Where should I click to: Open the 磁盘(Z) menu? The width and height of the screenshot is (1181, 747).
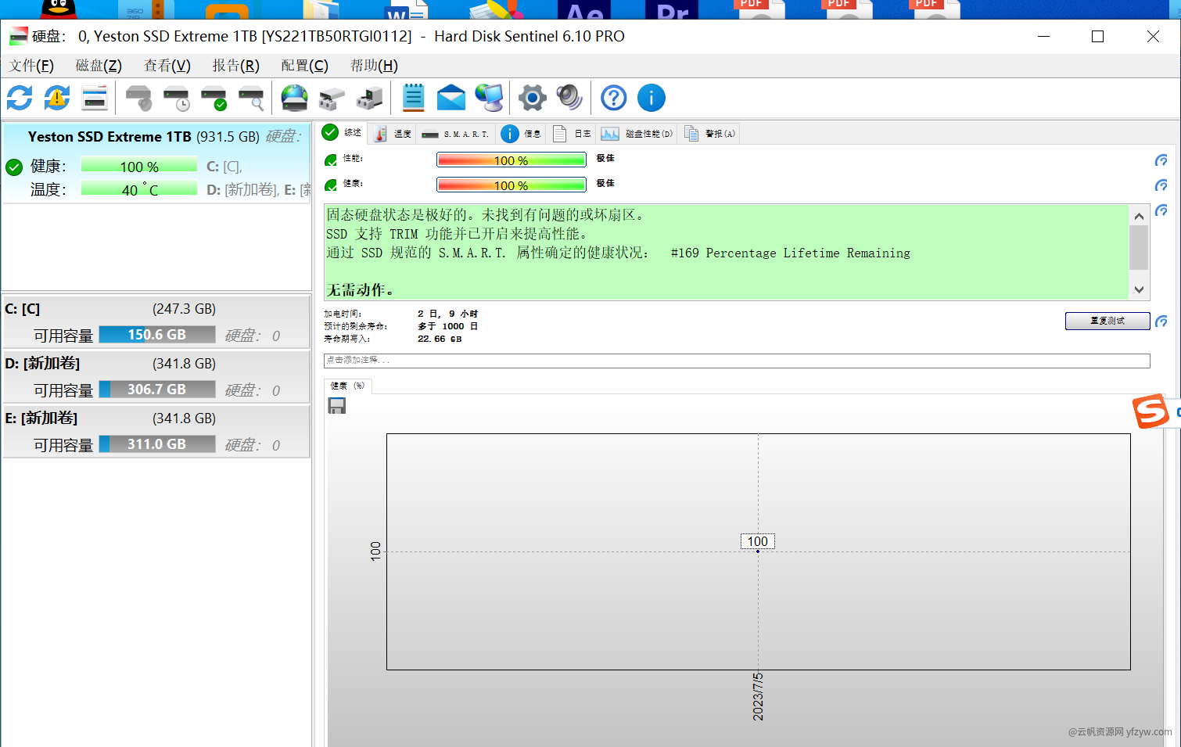pyautogui.click(x=99, y=66)
